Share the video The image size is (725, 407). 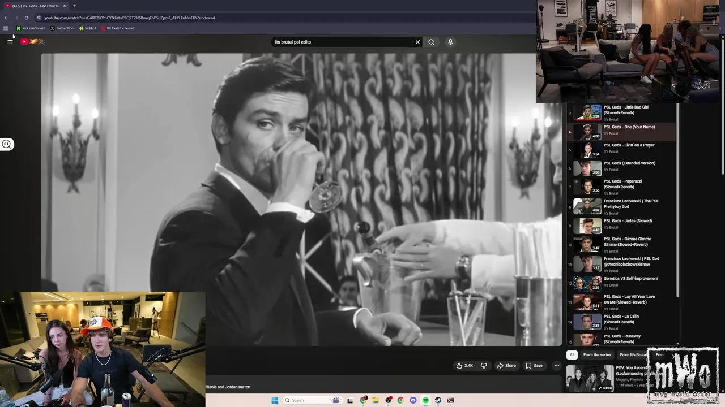coord(506,366)
